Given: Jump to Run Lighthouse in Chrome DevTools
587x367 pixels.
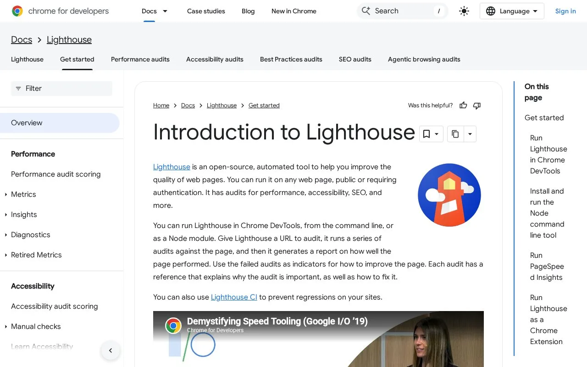Looking at the screenshot, I should 548,155.
